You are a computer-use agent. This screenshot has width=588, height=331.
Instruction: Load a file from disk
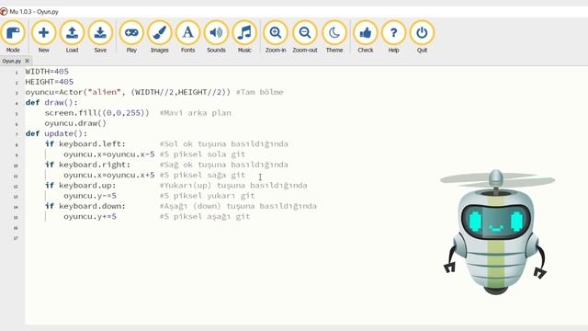coord(72,37)
